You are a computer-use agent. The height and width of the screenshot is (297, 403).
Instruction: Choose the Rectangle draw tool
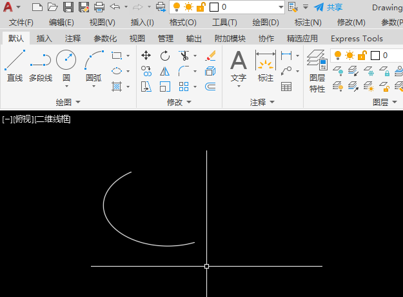click(x=117, y=56)
